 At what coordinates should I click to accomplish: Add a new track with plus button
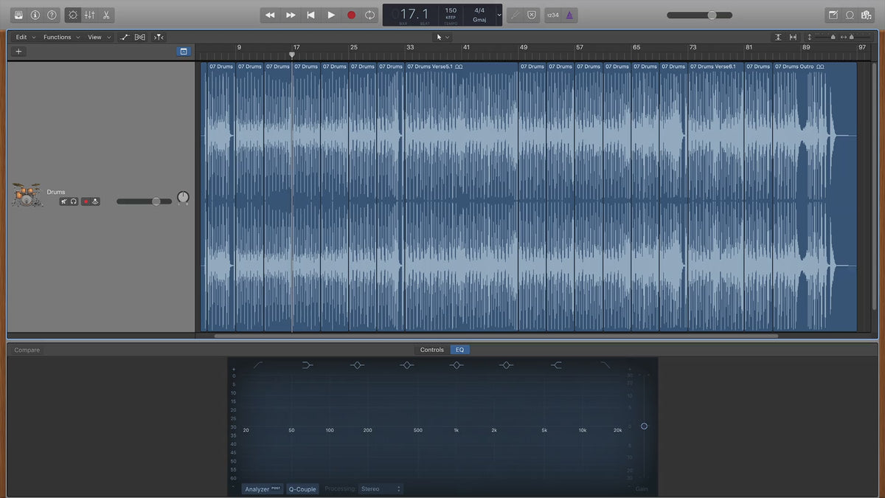18,52
